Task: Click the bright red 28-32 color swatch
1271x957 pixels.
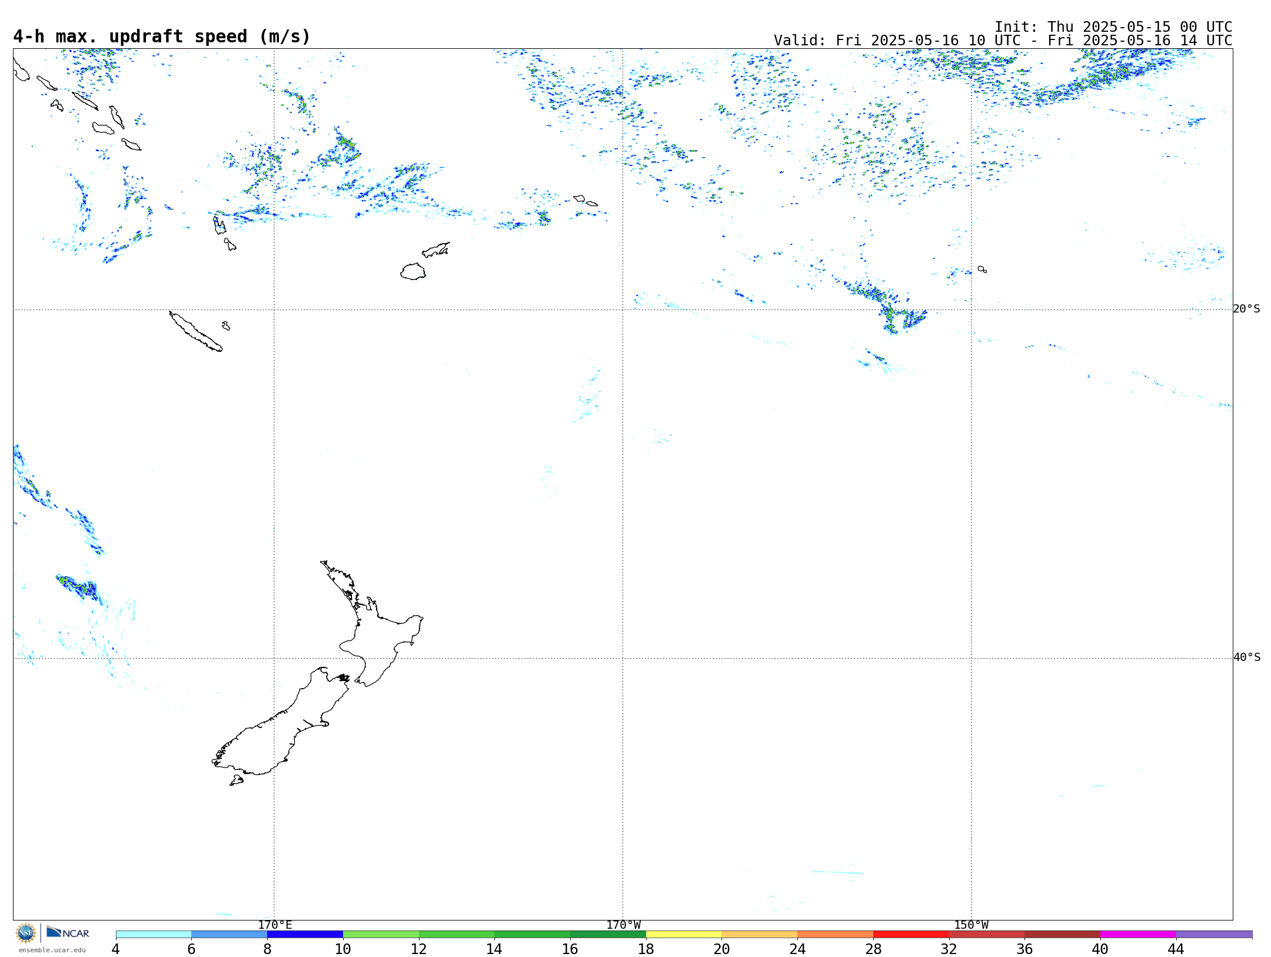Action: 911,935
